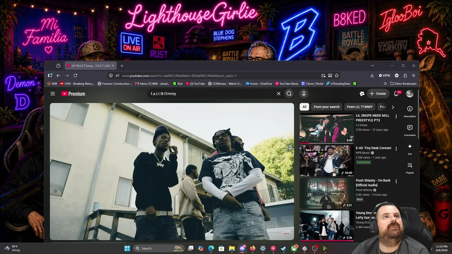Open the YouTube Music bookmark
The height and width of the screenshot is (254, 452).
coord(287,84)
